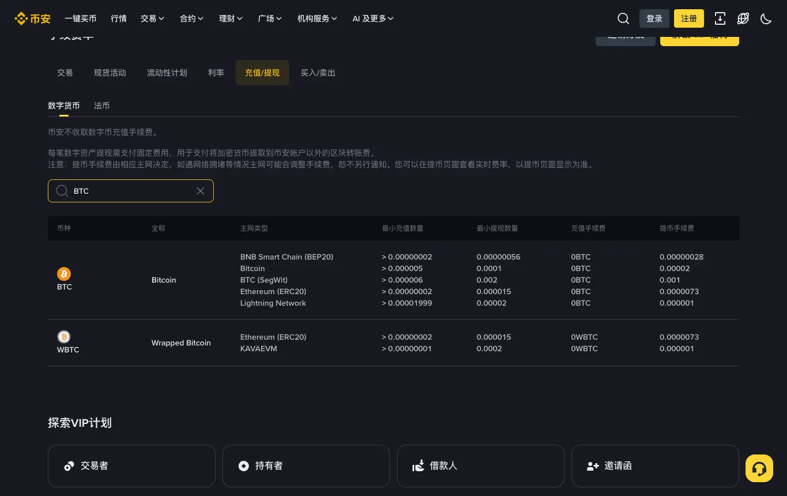Switch to the 流动性计划 tab
Screen dimensions: 787x496
click(x=167, y=73)
